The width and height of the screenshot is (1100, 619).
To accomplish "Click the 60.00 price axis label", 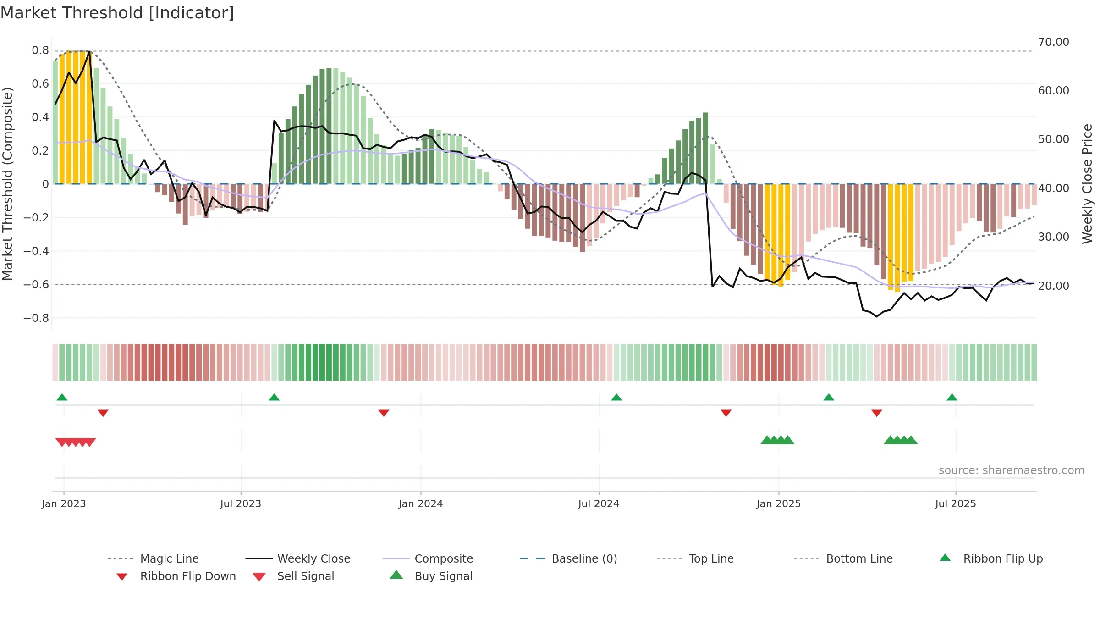I will (x=1054, y=91).
